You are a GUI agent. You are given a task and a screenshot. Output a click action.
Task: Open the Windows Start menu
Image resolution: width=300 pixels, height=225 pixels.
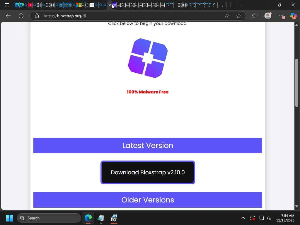pos(9,218)
